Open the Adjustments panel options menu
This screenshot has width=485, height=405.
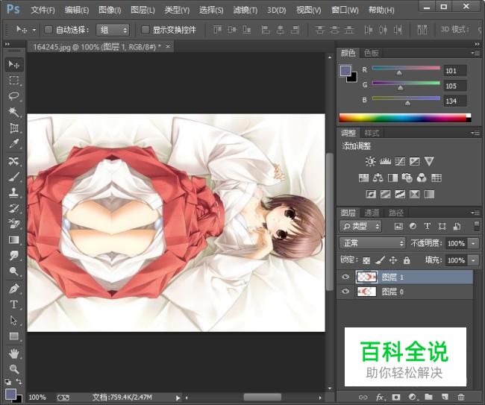coord(476,133)
